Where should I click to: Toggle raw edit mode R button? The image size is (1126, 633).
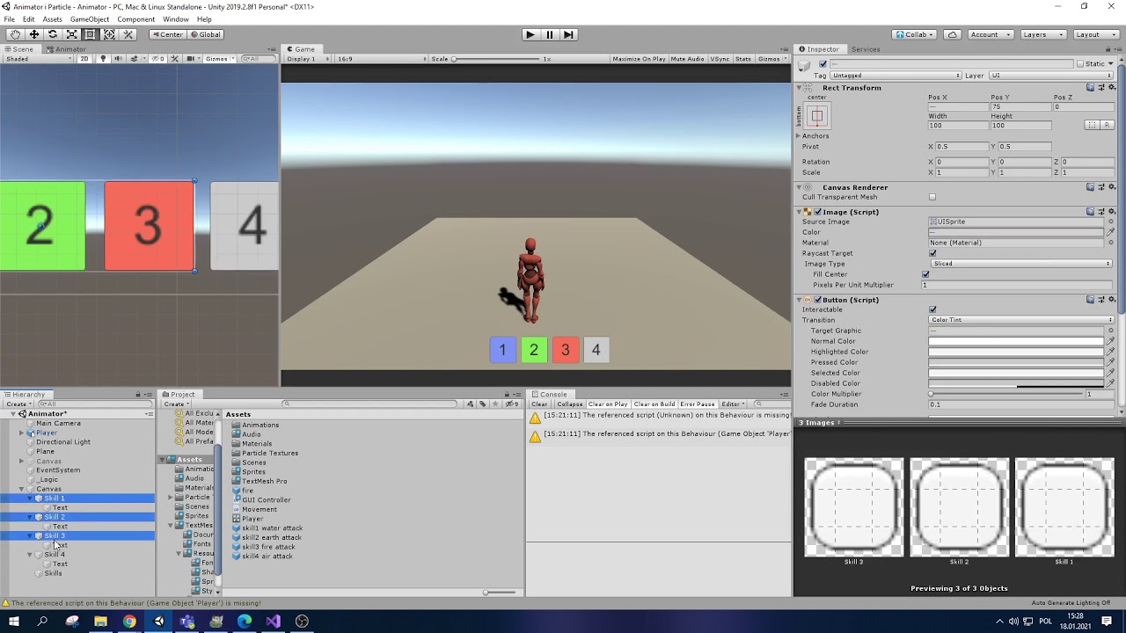pos(1107,125)
